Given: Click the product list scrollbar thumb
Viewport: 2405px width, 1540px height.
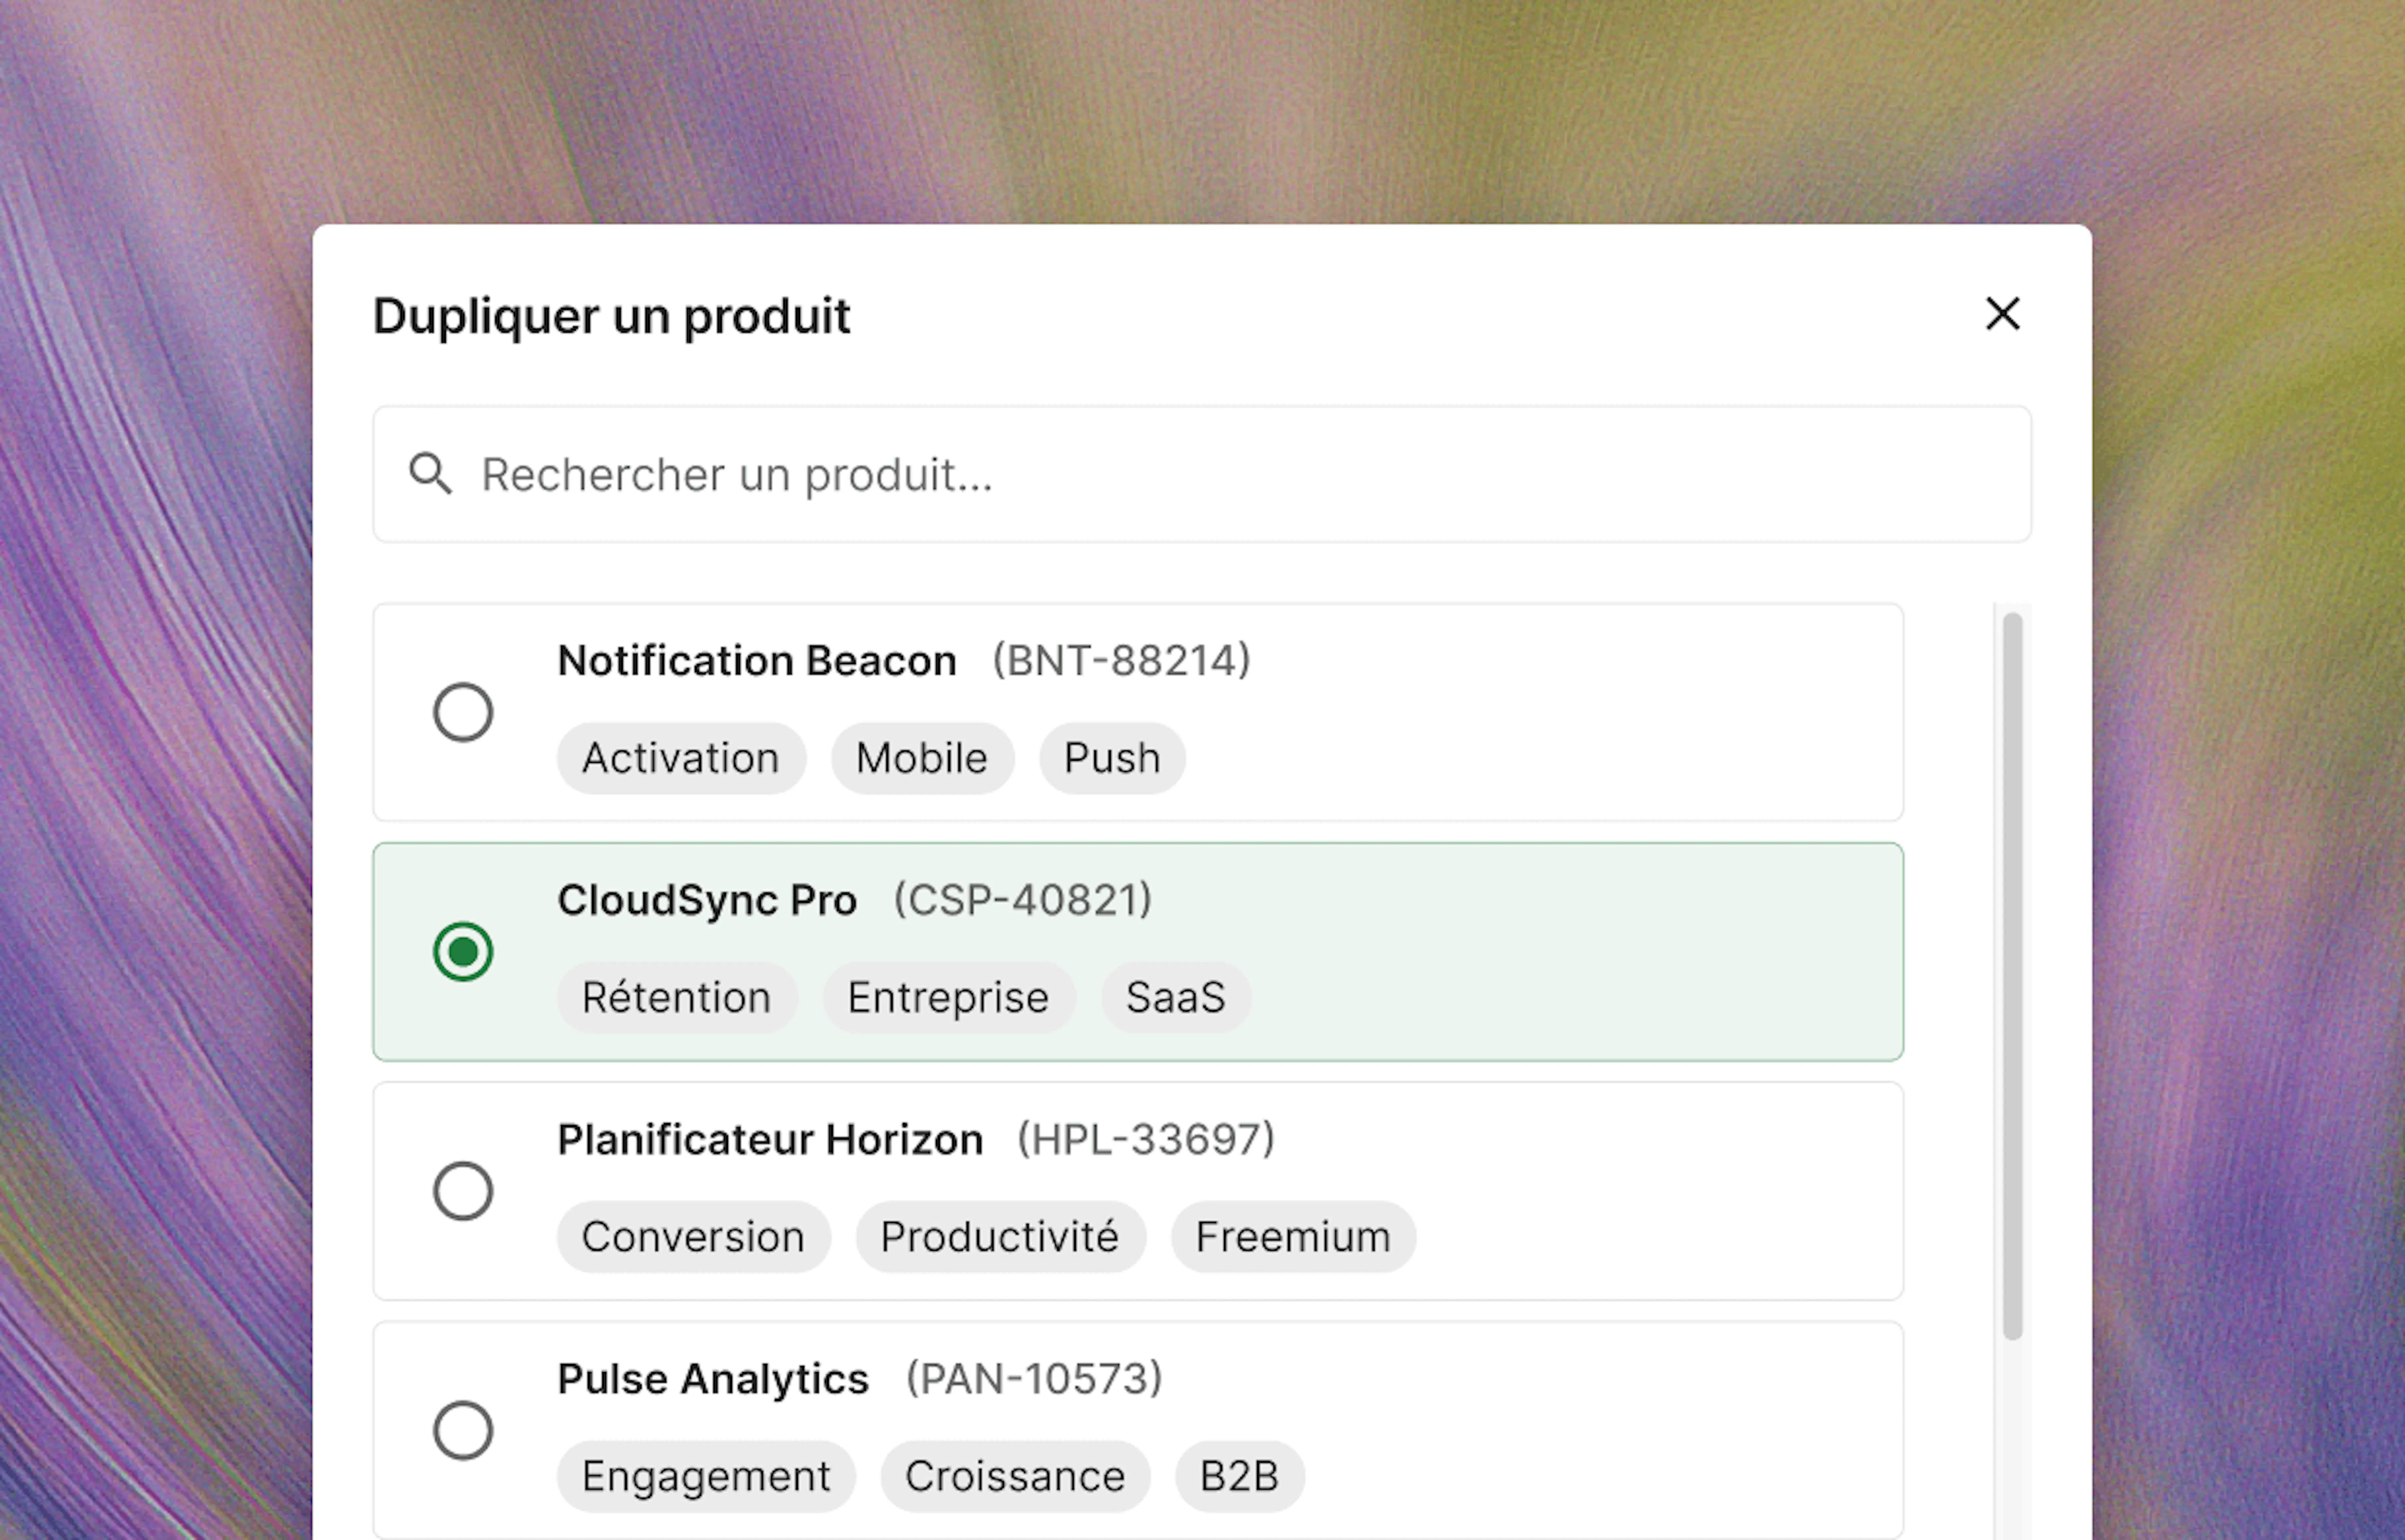Looking at the screenshot, I should (2013, 976).
